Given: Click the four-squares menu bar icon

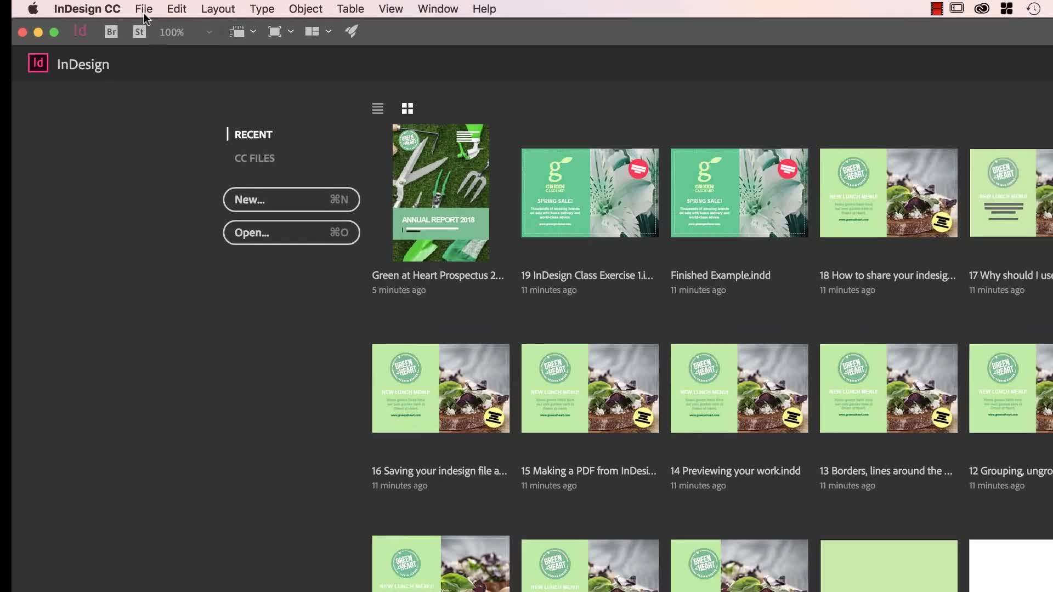Looking at the screenshot, I should [x=1007, y=9].
